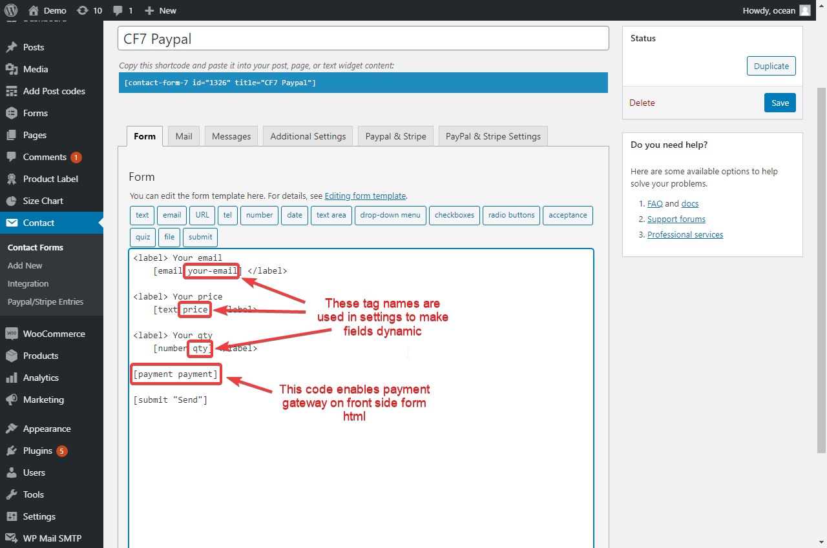Open the PayPal & Stripe Settings tab
Image resolution: width=827 pixels, height=548 pixels.
click(x=493, y=136)
